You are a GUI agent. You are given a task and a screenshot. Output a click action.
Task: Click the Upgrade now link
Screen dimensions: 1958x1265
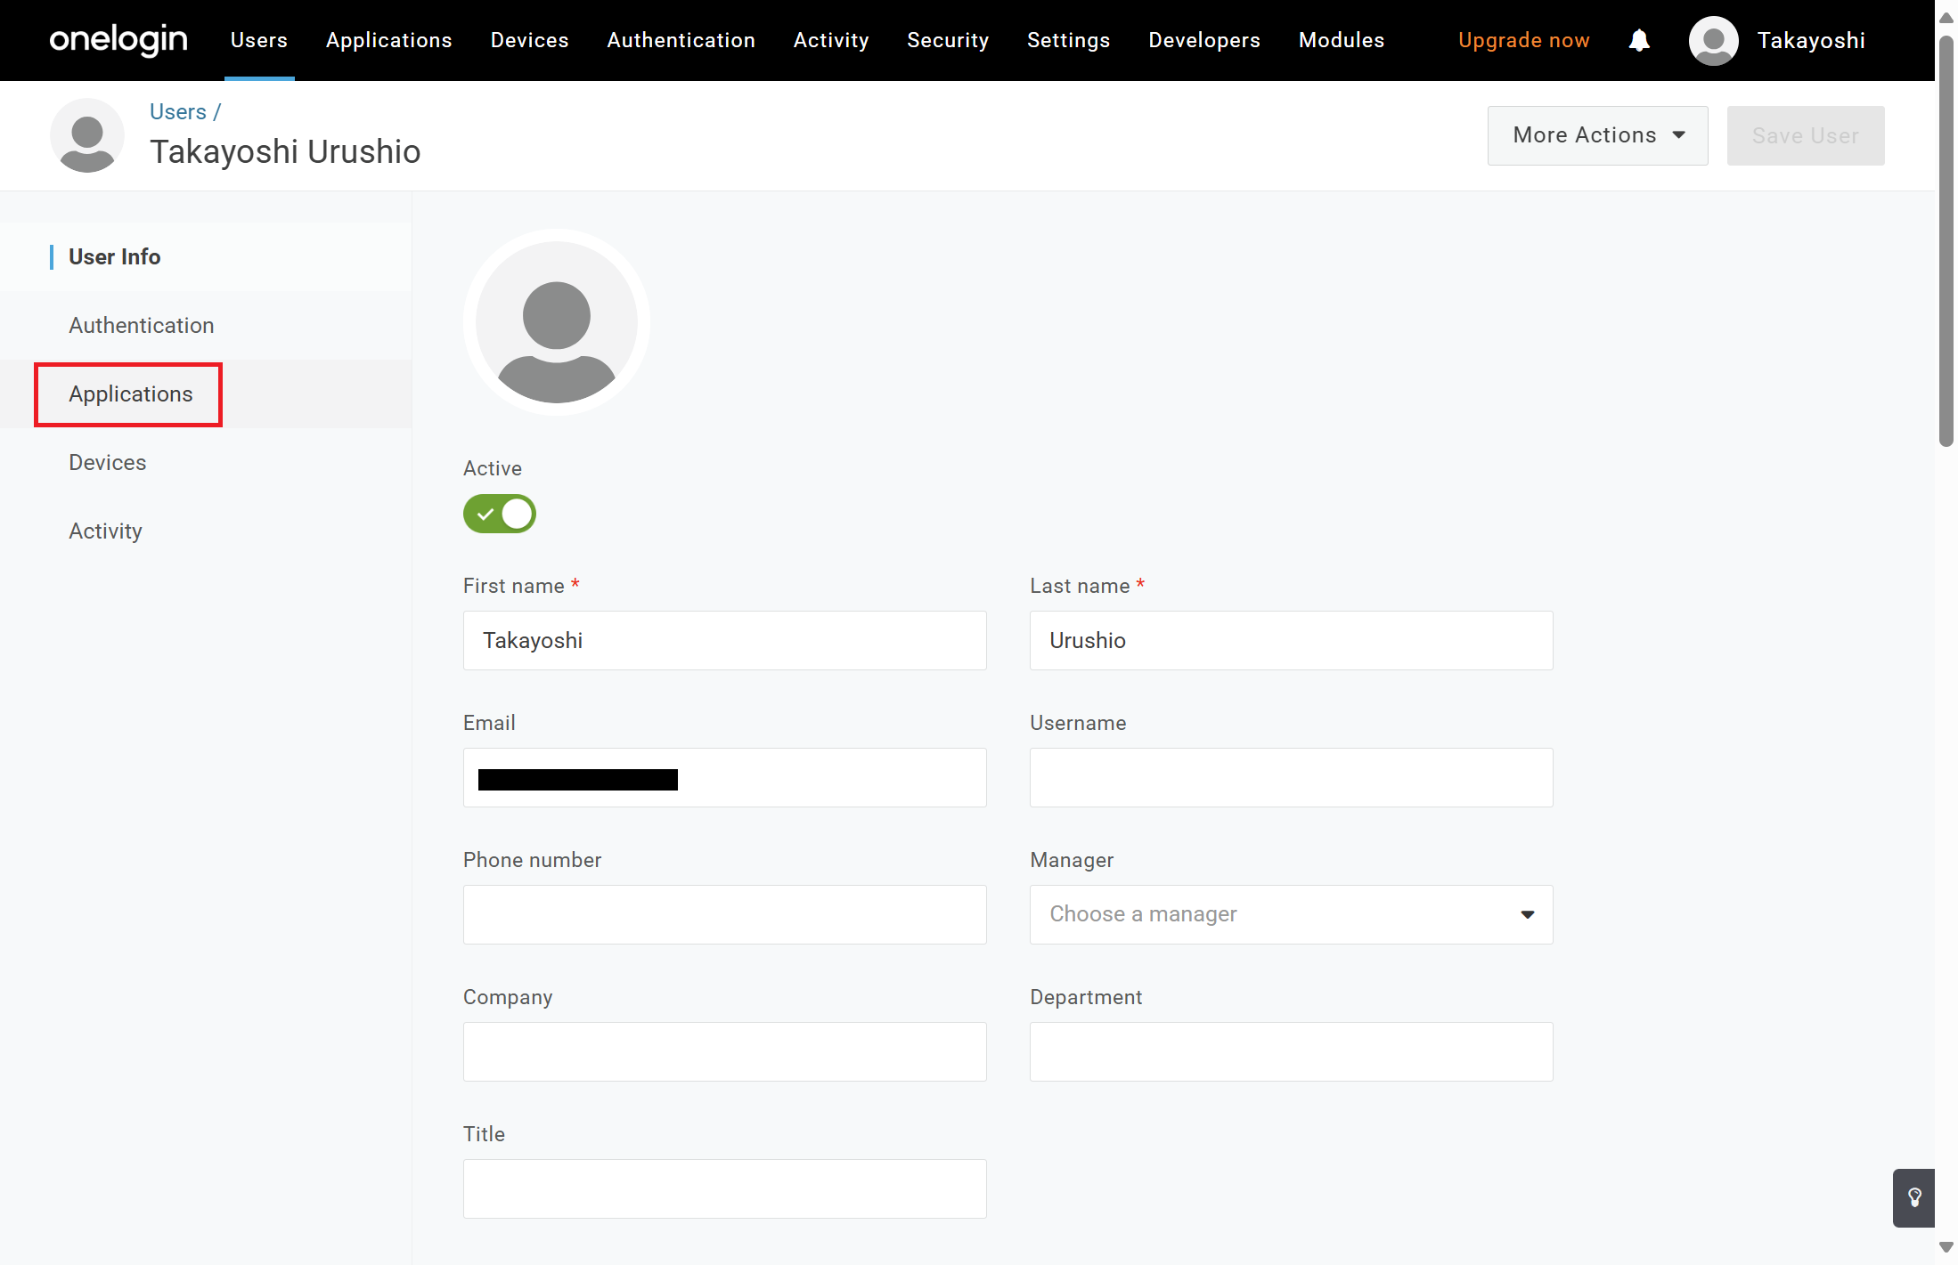(x=1523, y=40)
